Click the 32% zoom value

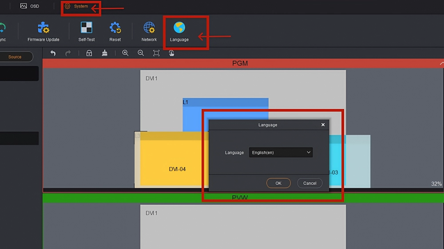coord(436,184)
